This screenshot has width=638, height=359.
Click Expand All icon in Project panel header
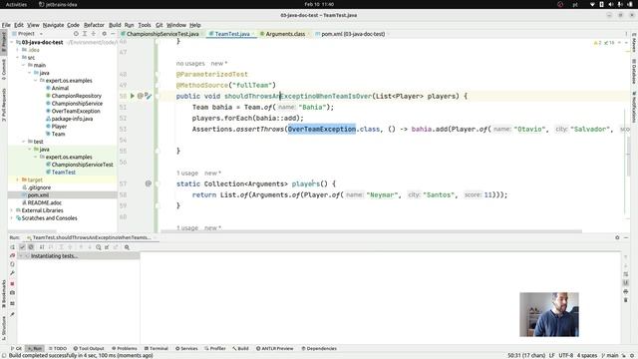pos(85,34)
